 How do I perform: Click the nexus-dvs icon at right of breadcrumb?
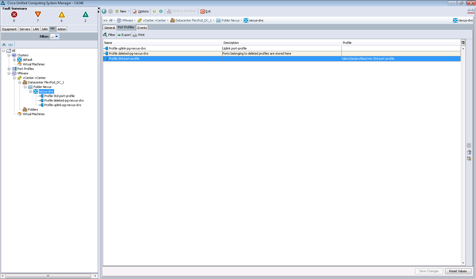click(455, 20)
